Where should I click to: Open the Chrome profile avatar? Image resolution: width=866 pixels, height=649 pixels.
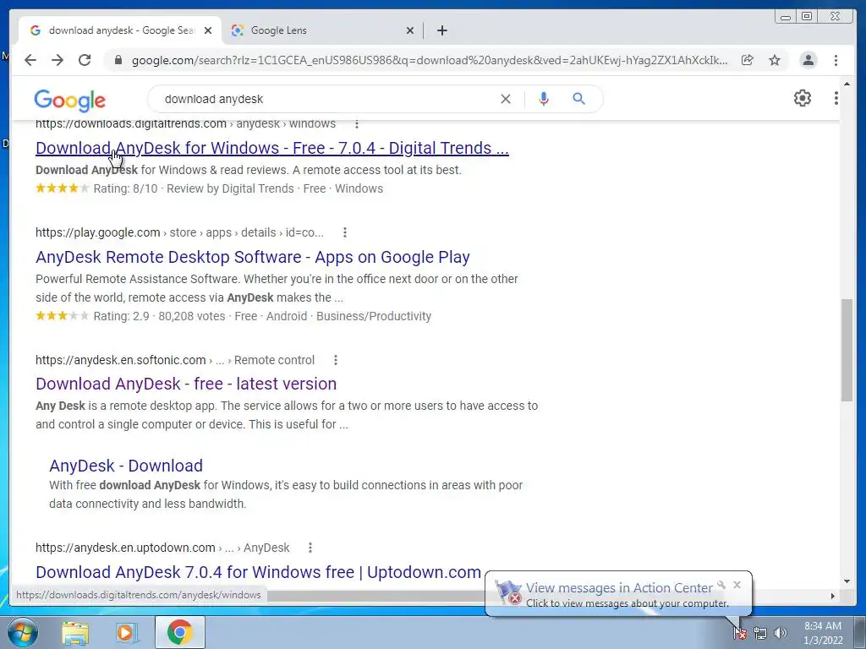pyautogui.click(x=808, y=60)
